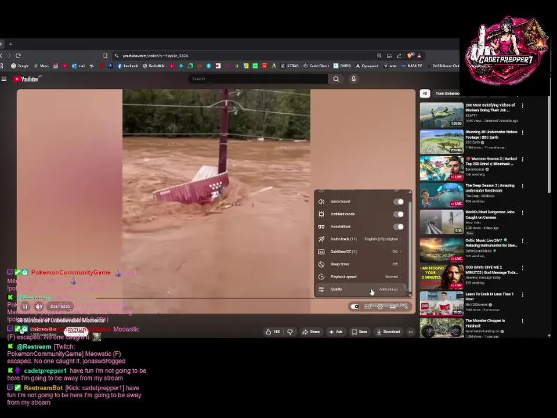
Task: Toggle captions with the player CC button
Action: (368, 307)
